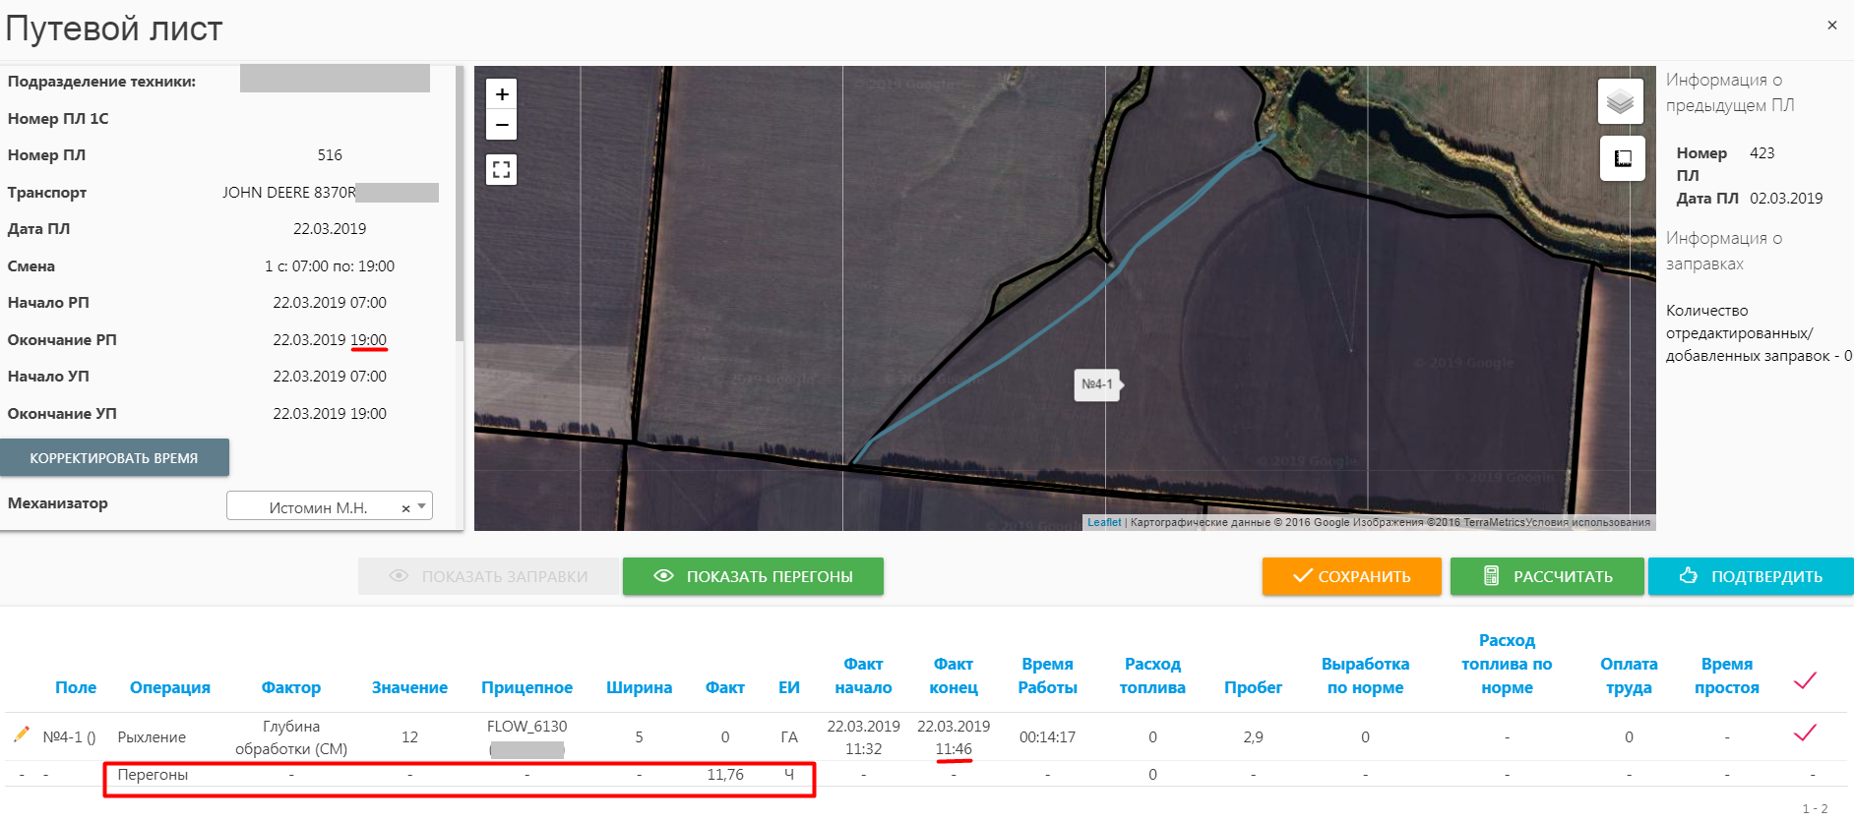Click the pencil edit icon for field №4-1
The width and height of the screenshot is (1854, 822).
[x=22, y=734]
